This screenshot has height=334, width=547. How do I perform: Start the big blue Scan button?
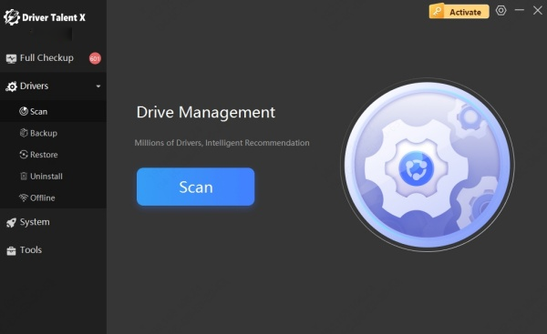pos(195,187)
